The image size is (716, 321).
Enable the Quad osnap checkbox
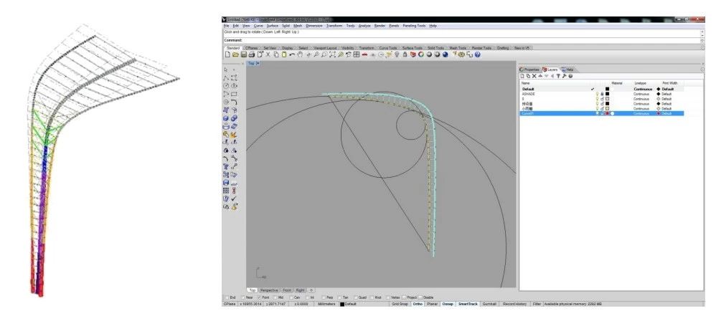[x=356, y=297]
